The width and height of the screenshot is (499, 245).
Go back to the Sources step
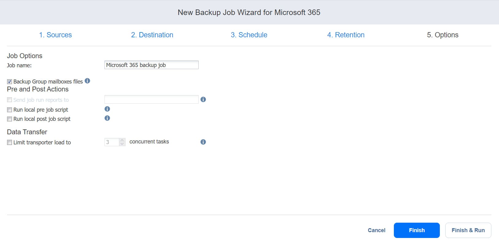point(55,35)
